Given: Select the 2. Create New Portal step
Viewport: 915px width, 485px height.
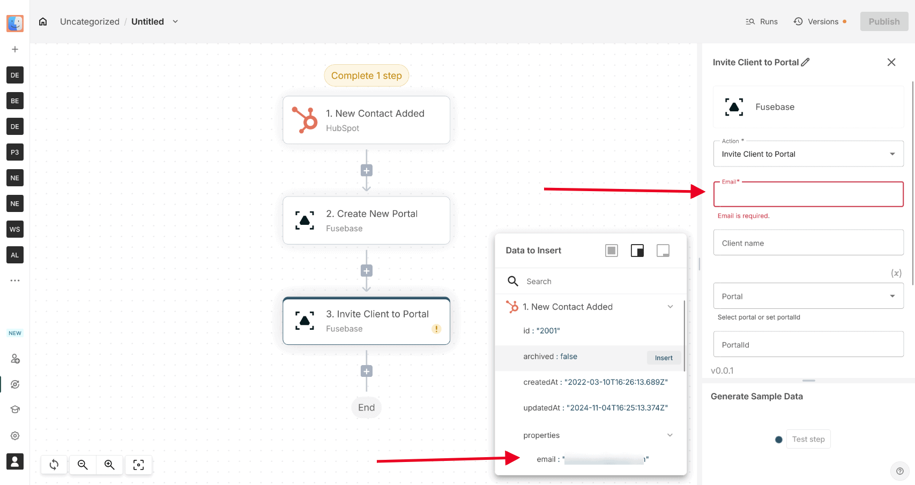Looking at the screenshot, I should 367,221.
